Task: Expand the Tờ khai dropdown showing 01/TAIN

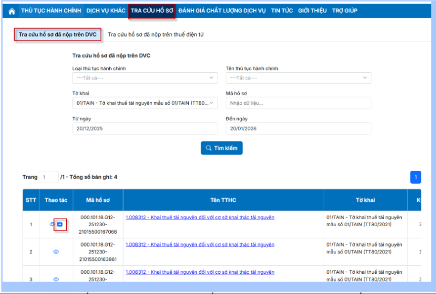Action: click(x=145, y=103)
